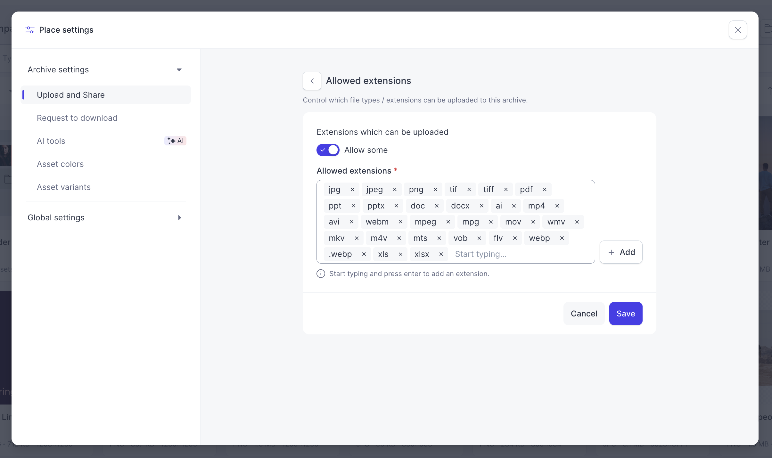Remove the wmv extension tag
Screen dimensions: 772x458
(577, 222)
